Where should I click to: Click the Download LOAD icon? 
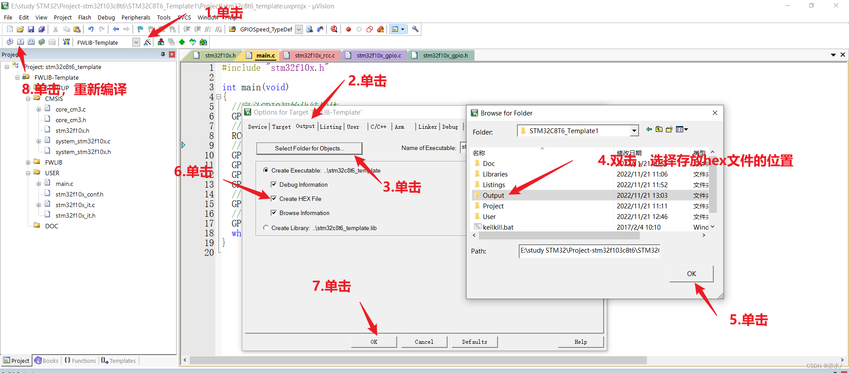coord(66,42)
